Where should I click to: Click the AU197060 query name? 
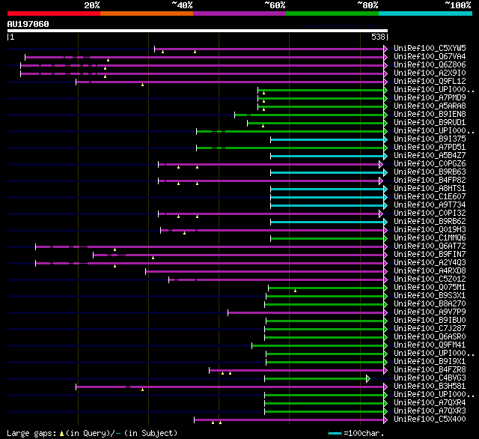[x=28, y=24]
